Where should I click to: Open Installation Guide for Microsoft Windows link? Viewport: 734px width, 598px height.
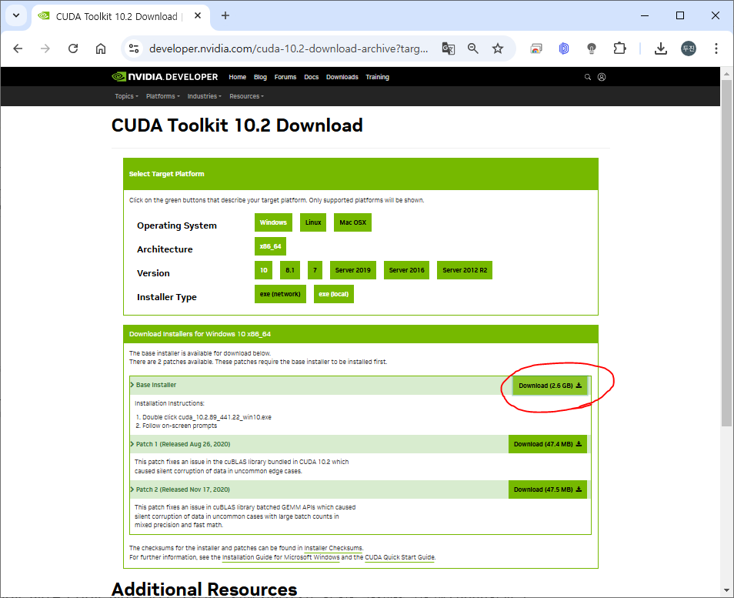click(281, 557)
